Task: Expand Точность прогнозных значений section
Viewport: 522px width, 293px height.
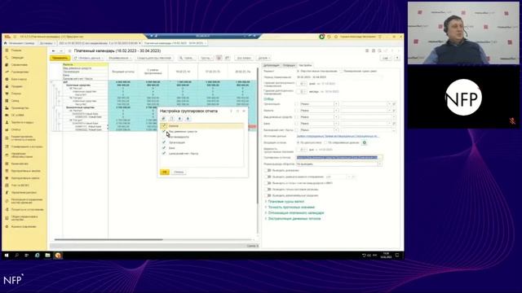Action: coord(291,207)
